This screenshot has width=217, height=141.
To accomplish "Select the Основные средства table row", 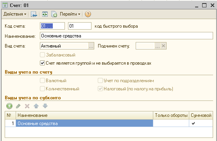I will [109, 123].
